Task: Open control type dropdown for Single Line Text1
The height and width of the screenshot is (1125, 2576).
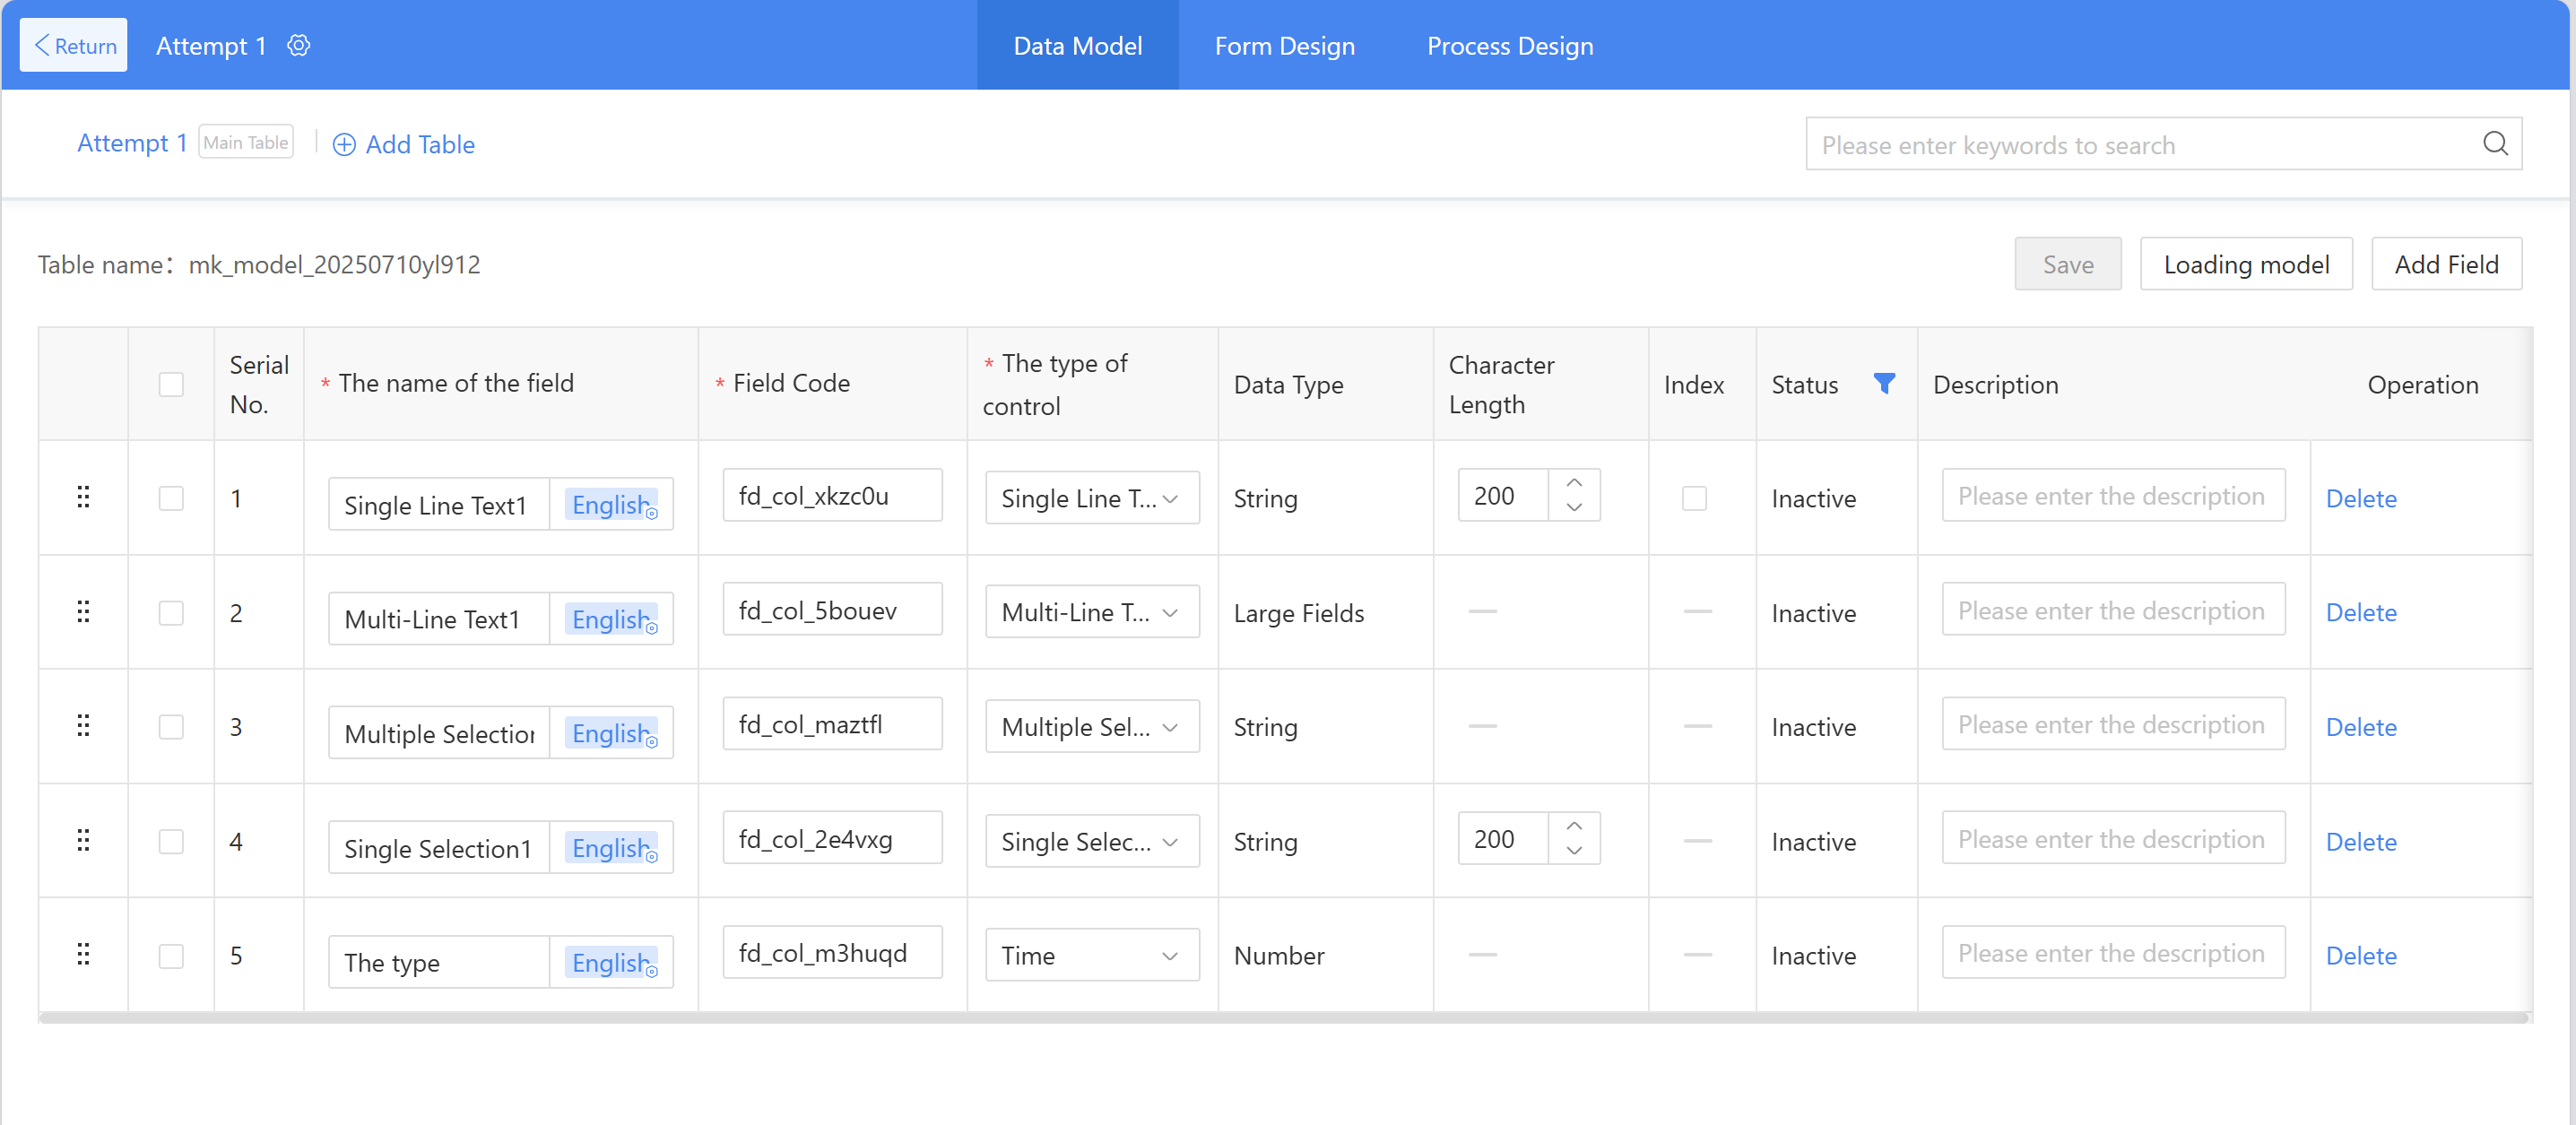Action: [1091, 498]
